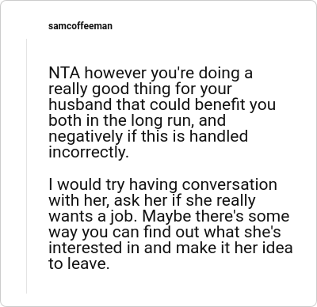
Task: Click the word really in 'really good thing'
Action: (68, 89)
